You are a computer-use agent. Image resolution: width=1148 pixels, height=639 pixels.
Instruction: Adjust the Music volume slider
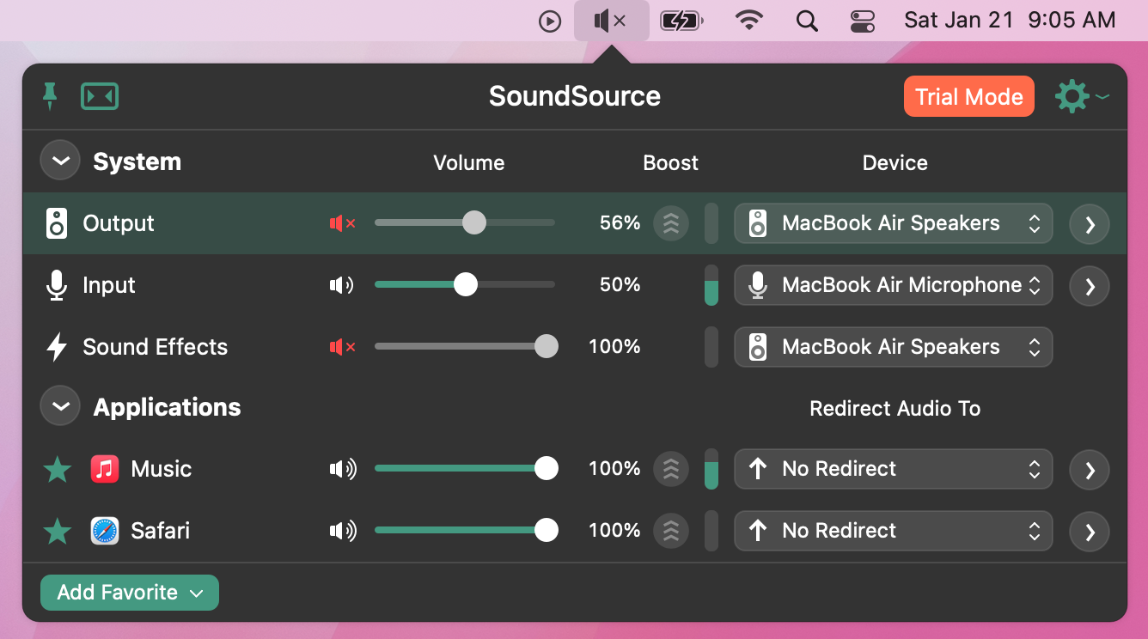pos(467,469)
